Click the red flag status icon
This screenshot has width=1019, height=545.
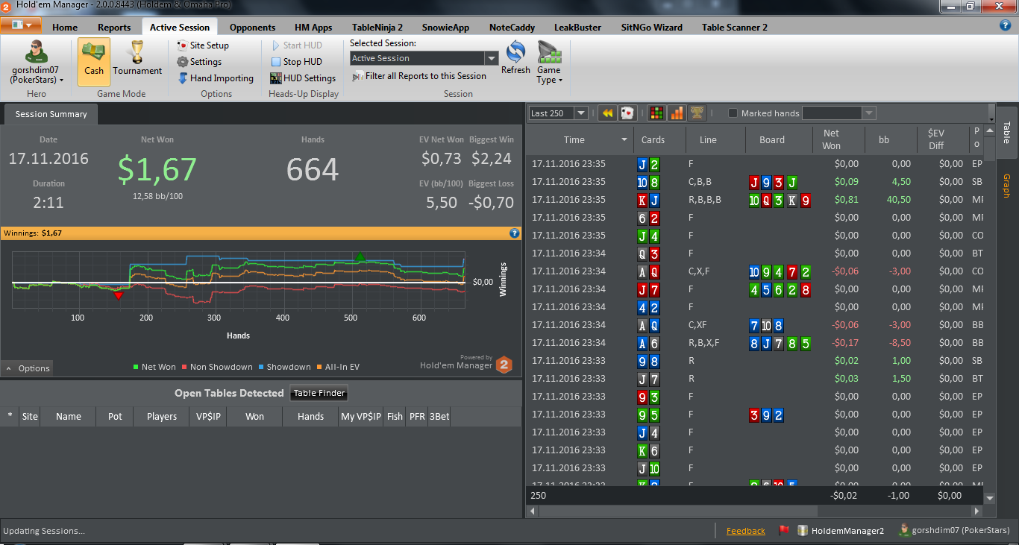tap(784, 531)
